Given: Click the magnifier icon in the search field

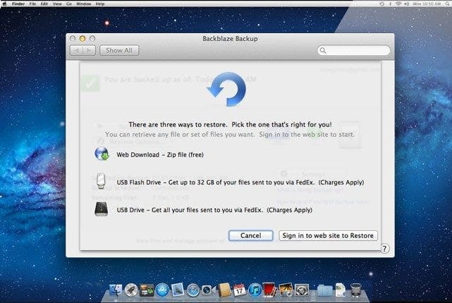Looking at the screenshot, I should 323,51.
